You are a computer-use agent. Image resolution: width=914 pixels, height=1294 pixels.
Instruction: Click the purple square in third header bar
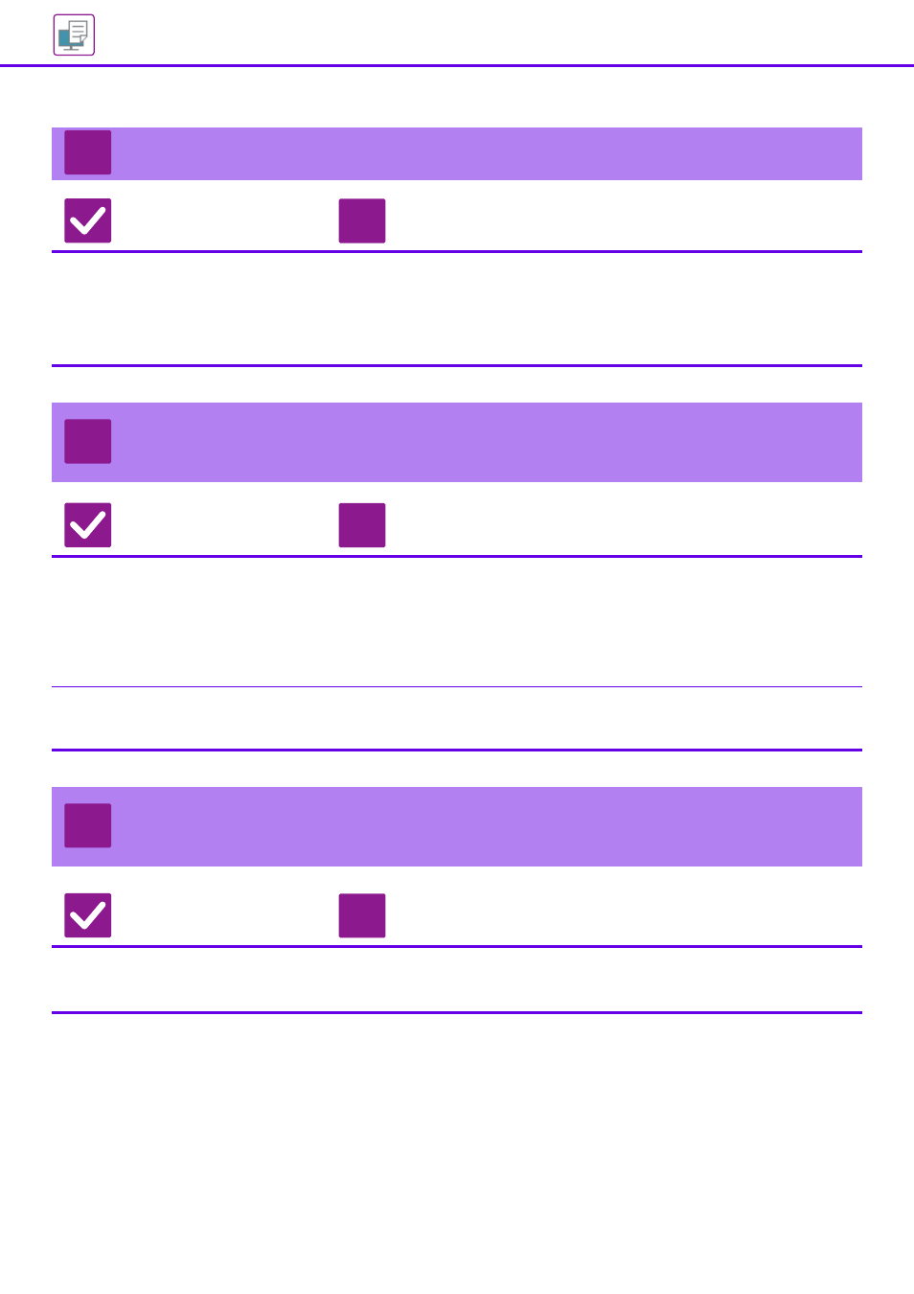pos(88,825)
